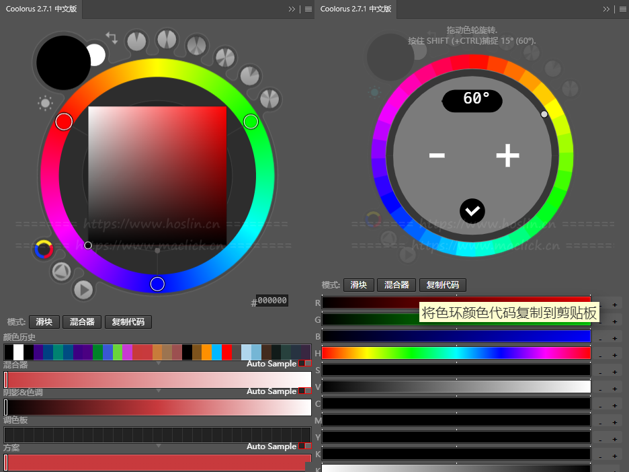Confirm rotation with the checkmark icon
629x472 pixels.
(x=472, y=211)
